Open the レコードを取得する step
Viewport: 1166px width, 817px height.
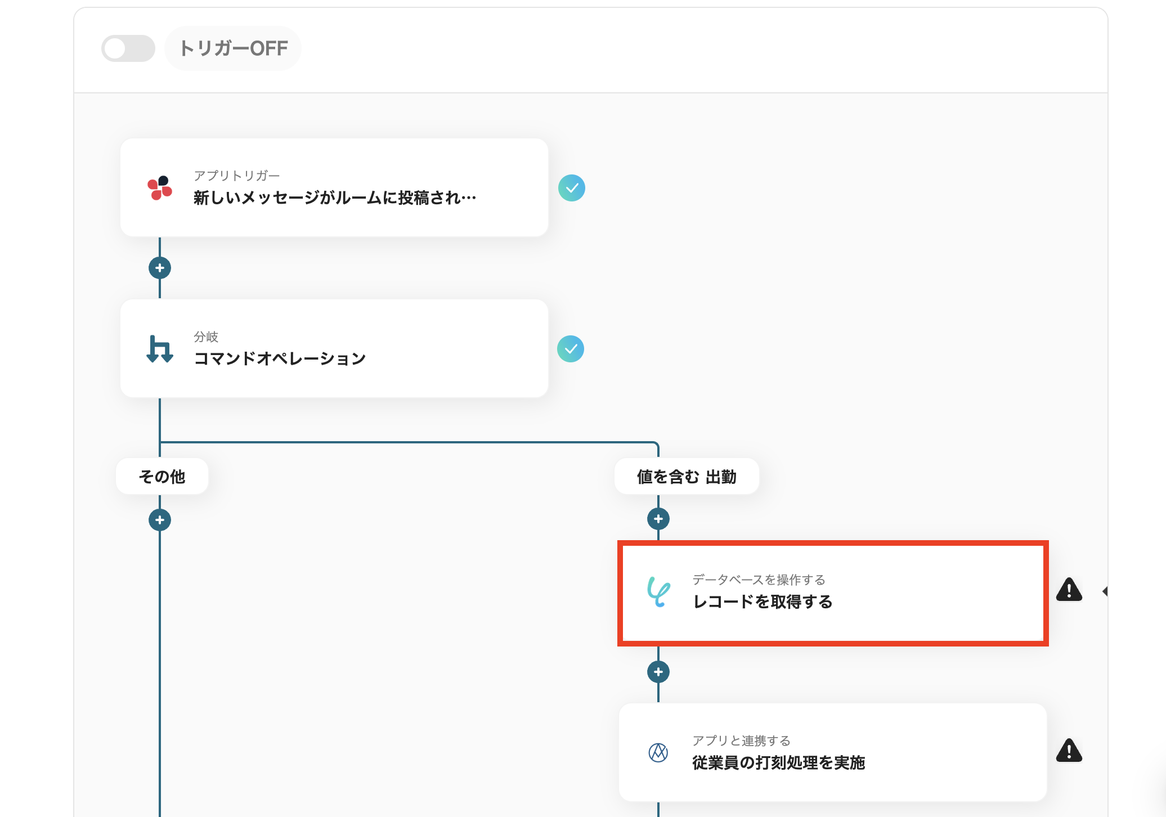[x=762, y=601]
